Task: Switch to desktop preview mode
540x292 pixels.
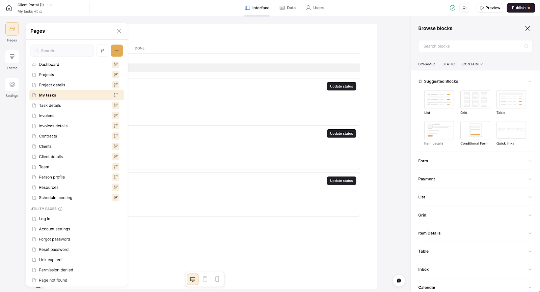Action: (193, 279)
